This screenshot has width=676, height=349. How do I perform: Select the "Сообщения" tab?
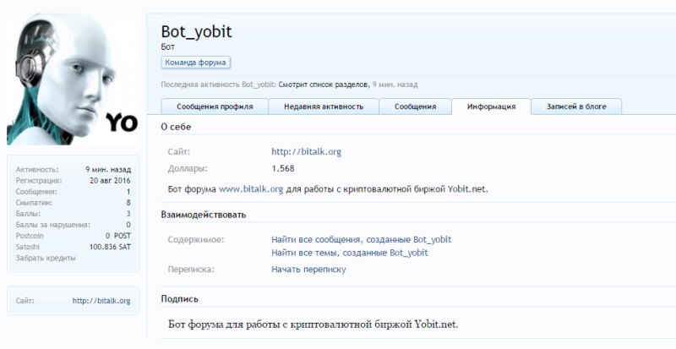pos(415,106)
